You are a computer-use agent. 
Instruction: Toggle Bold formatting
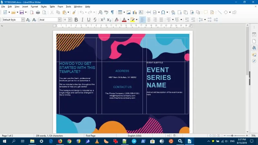pyautogui.click(x=76, y=20)
